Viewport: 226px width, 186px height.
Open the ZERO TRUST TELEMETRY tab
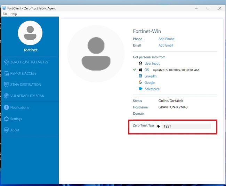coord(30,62)
